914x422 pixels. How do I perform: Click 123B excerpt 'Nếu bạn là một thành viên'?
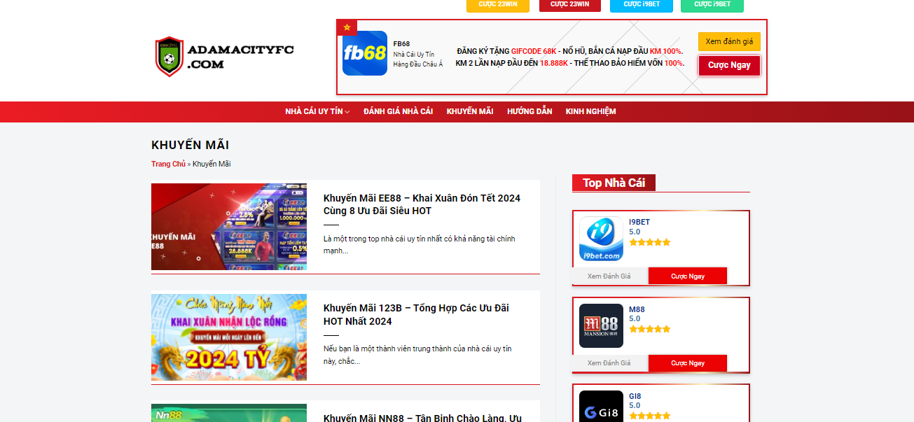417,355
